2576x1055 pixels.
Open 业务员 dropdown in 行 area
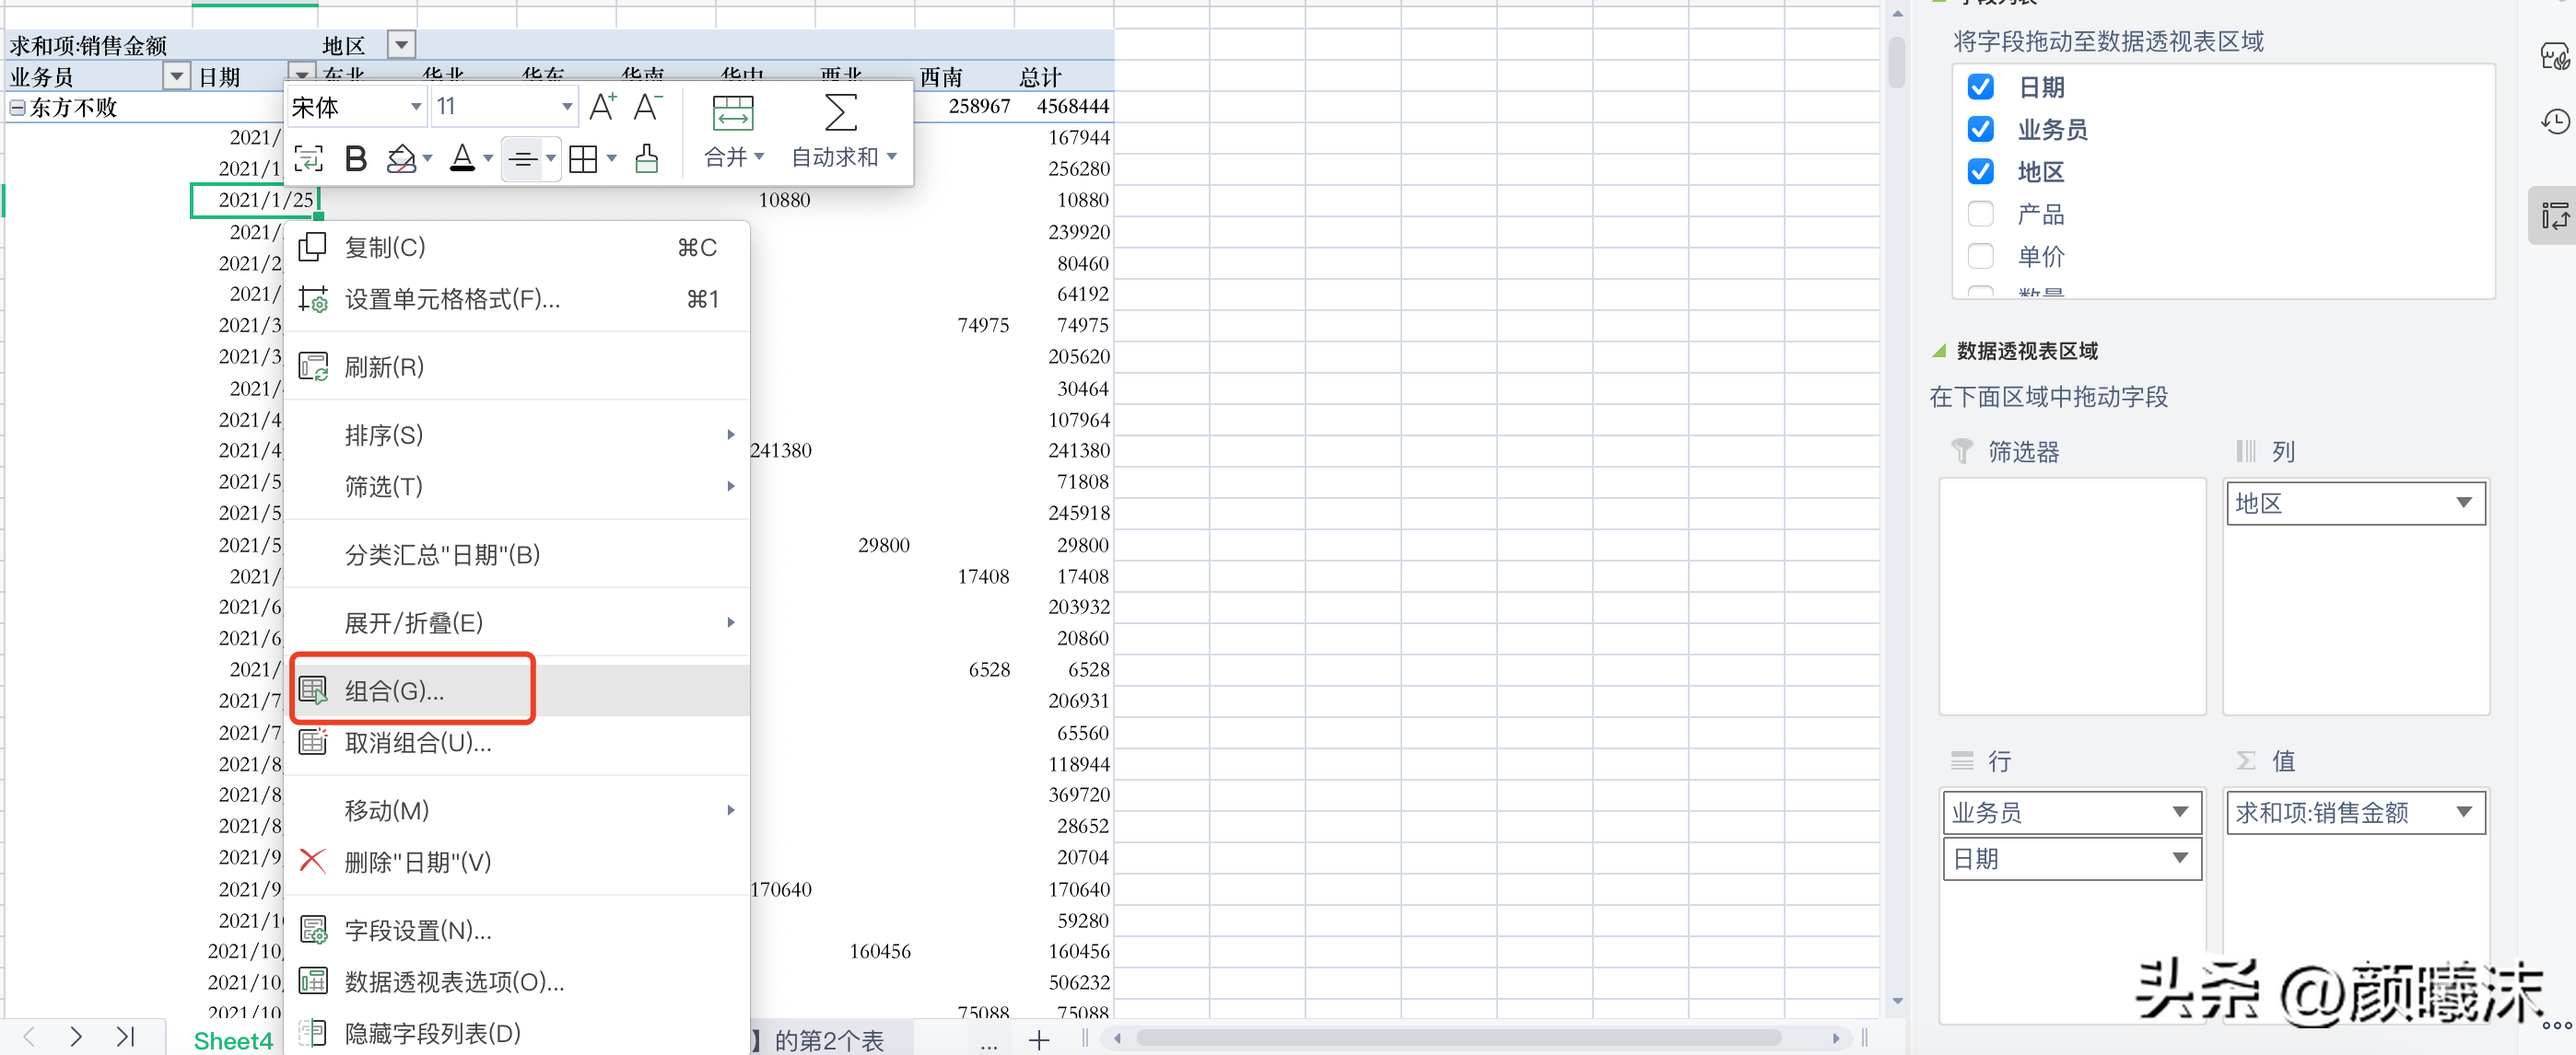coord(2180,812)
